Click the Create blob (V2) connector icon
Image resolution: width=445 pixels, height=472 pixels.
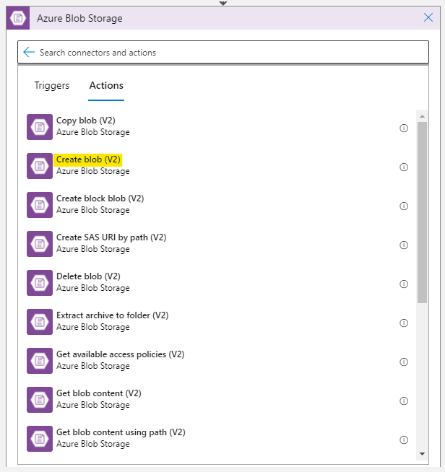point(40,166)
